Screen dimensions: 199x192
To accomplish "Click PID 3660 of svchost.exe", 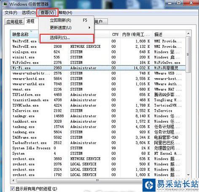I will 58,159.
